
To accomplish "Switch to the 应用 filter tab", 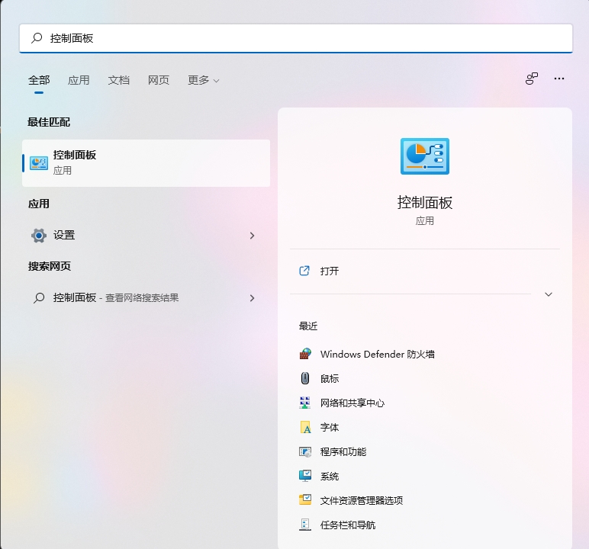I will (x=79, y=80).
